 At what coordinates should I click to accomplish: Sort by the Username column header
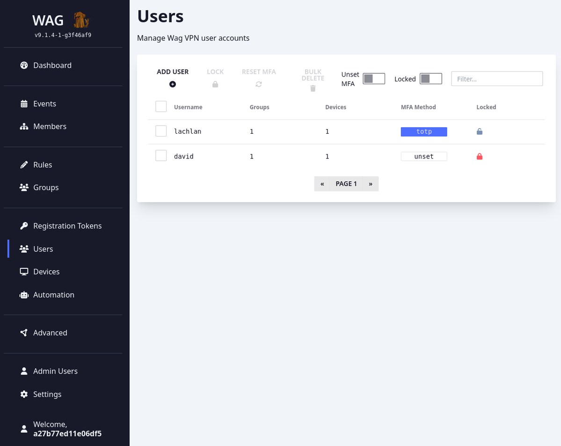pyautogui.click(x=188, y=107)
